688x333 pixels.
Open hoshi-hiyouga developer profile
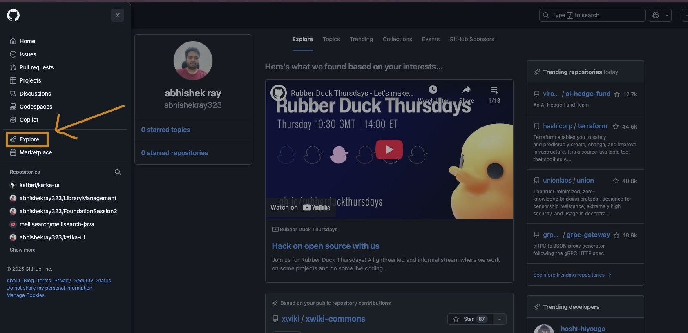click(583, 329)
